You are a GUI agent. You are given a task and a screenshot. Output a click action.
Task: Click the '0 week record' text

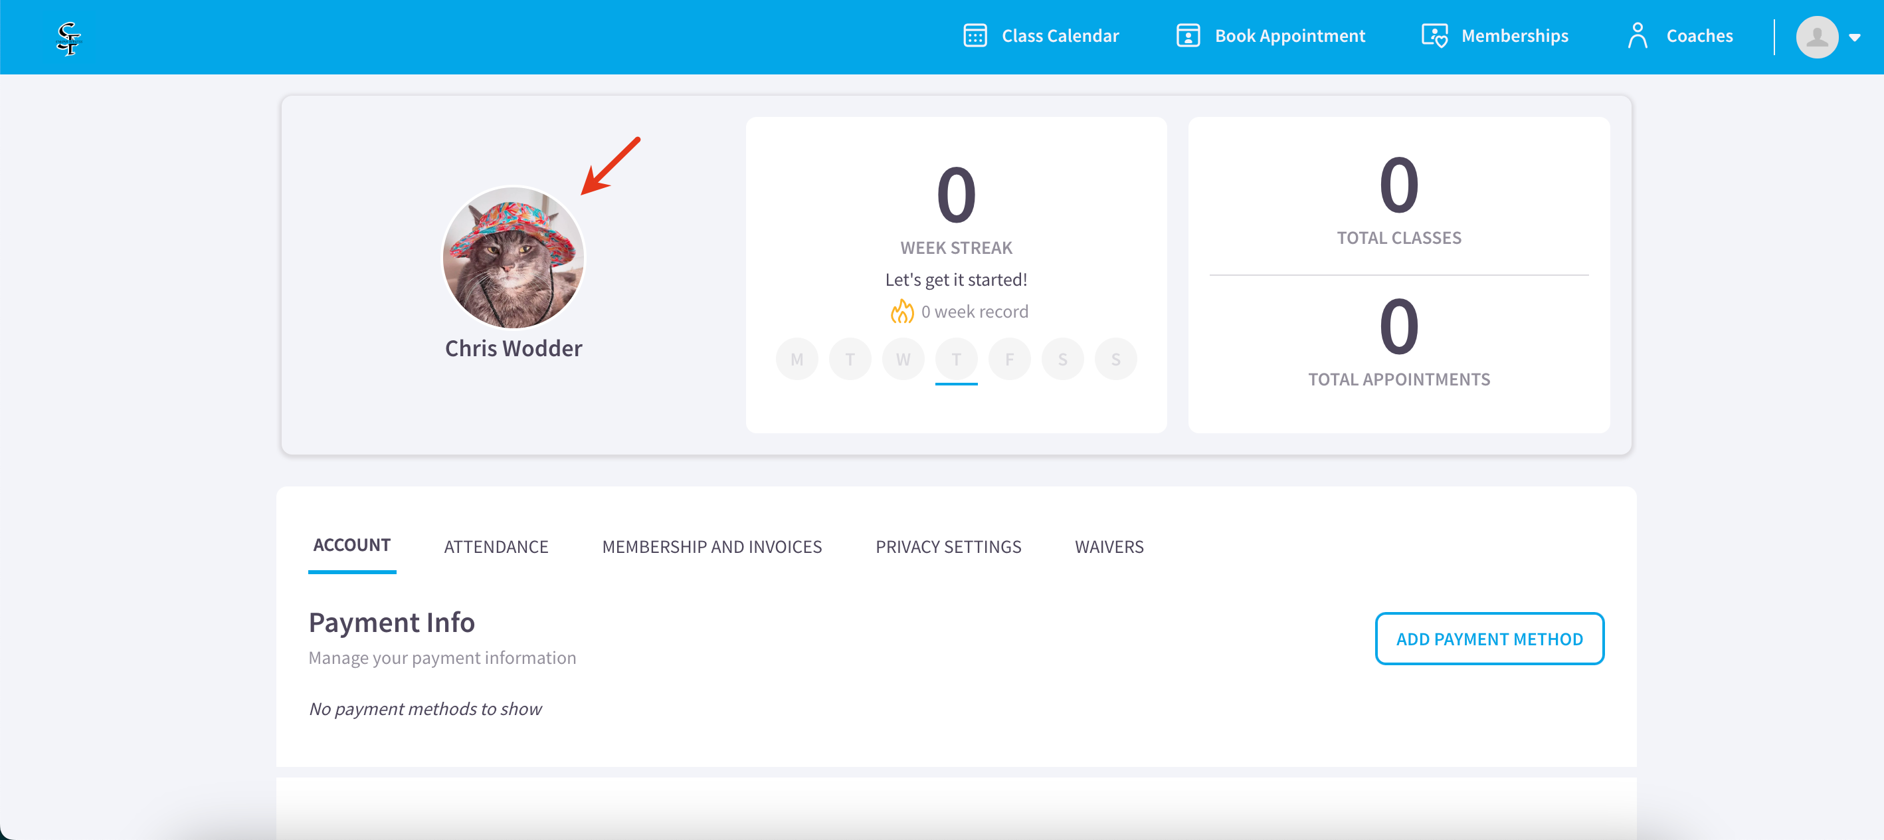tap(974, 312)
